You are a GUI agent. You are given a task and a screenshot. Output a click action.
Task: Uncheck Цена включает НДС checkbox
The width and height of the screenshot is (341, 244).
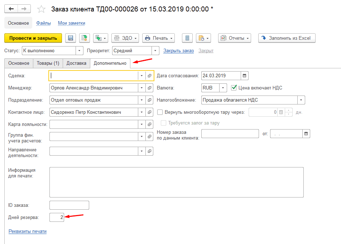click(x=234, y=88)
